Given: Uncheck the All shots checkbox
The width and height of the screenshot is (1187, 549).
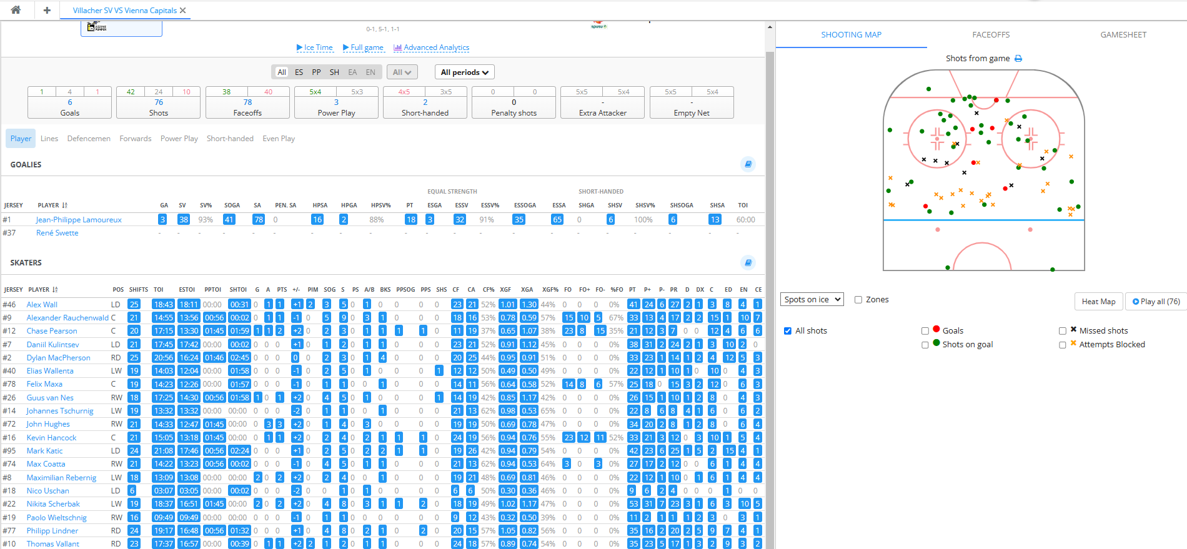Looking at the screenshot, I should point(788,331).
